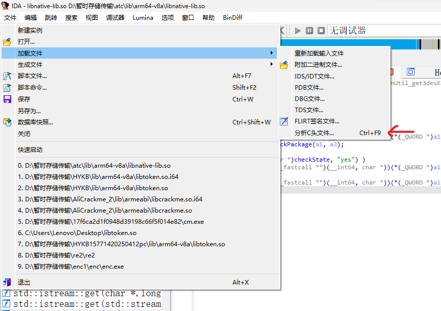Viewport: 441px width, 311px height.
Task: Open the 帮助 menu
Action: pyautogui.click(x=209, y=18)
